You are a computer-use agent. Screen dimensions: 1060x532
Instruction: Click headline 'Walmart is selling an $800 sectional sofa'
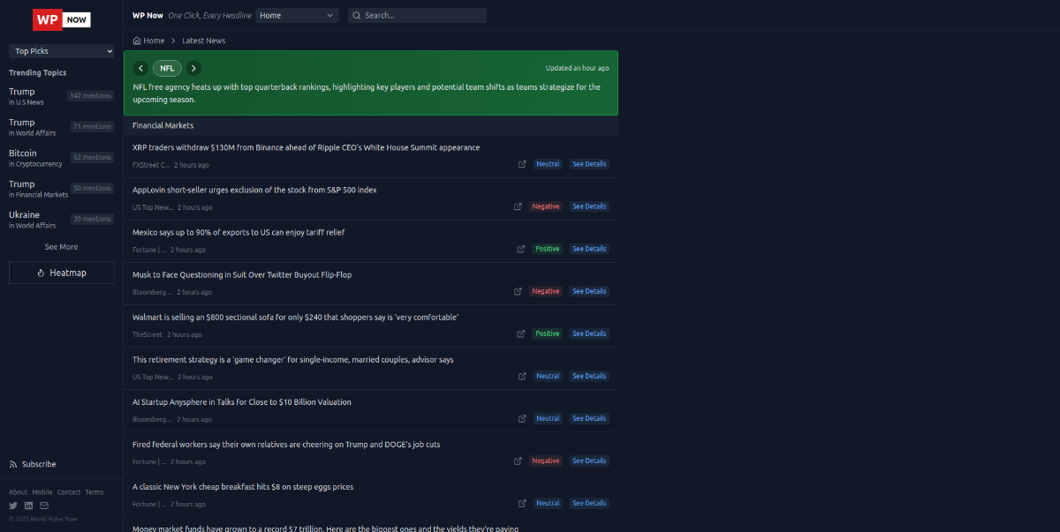coord(296,317)
